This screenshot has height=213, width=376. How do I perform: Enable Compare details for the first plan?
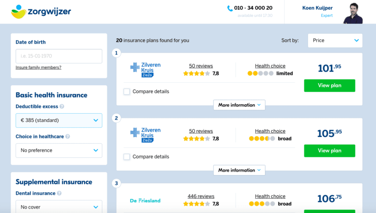[x=126, y=91]
